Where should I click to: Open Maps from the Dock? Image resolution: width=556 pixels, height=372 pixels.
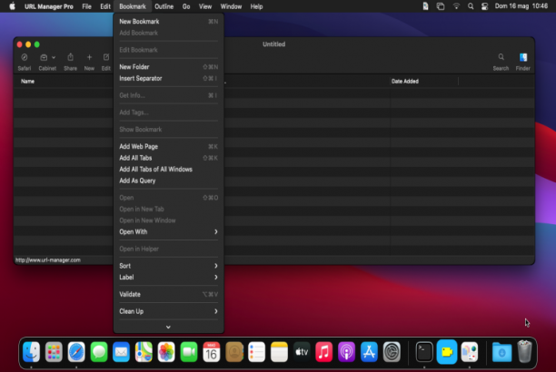[144, 352]
